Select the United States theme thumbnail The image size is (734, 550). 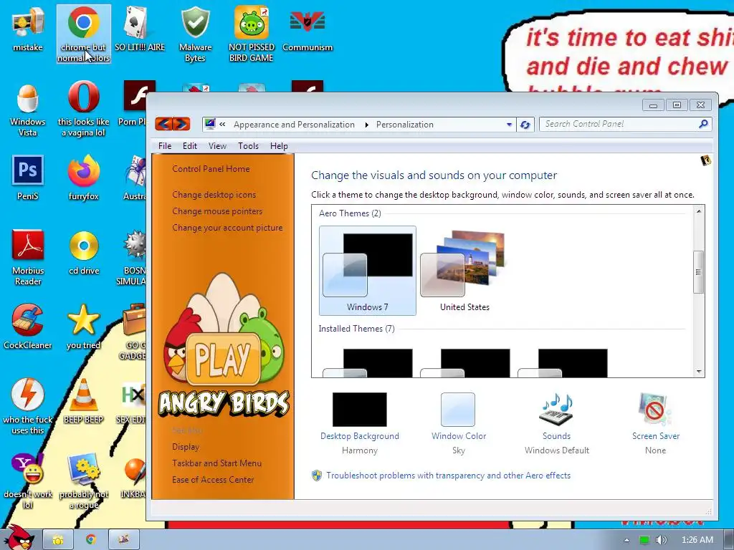pos(464,270)
